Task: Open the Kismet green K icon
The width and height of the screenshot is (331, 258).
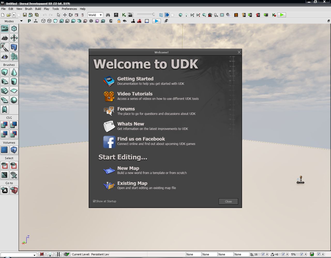Action: 124,15
